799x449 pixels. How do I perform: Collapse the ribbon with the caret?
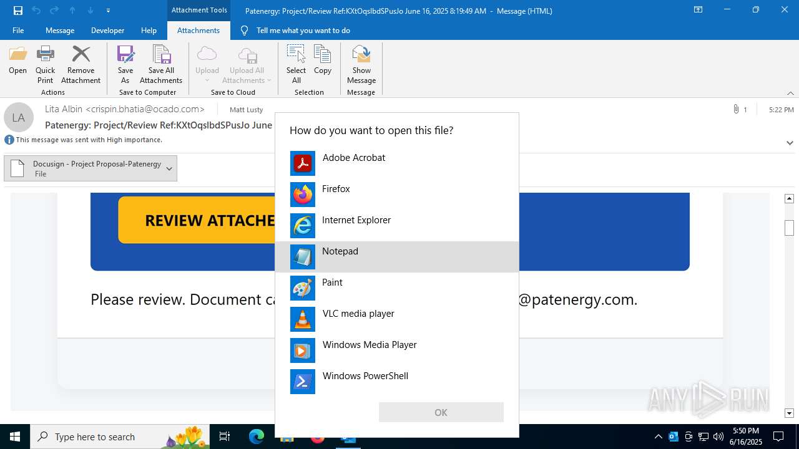pos(790,93)
